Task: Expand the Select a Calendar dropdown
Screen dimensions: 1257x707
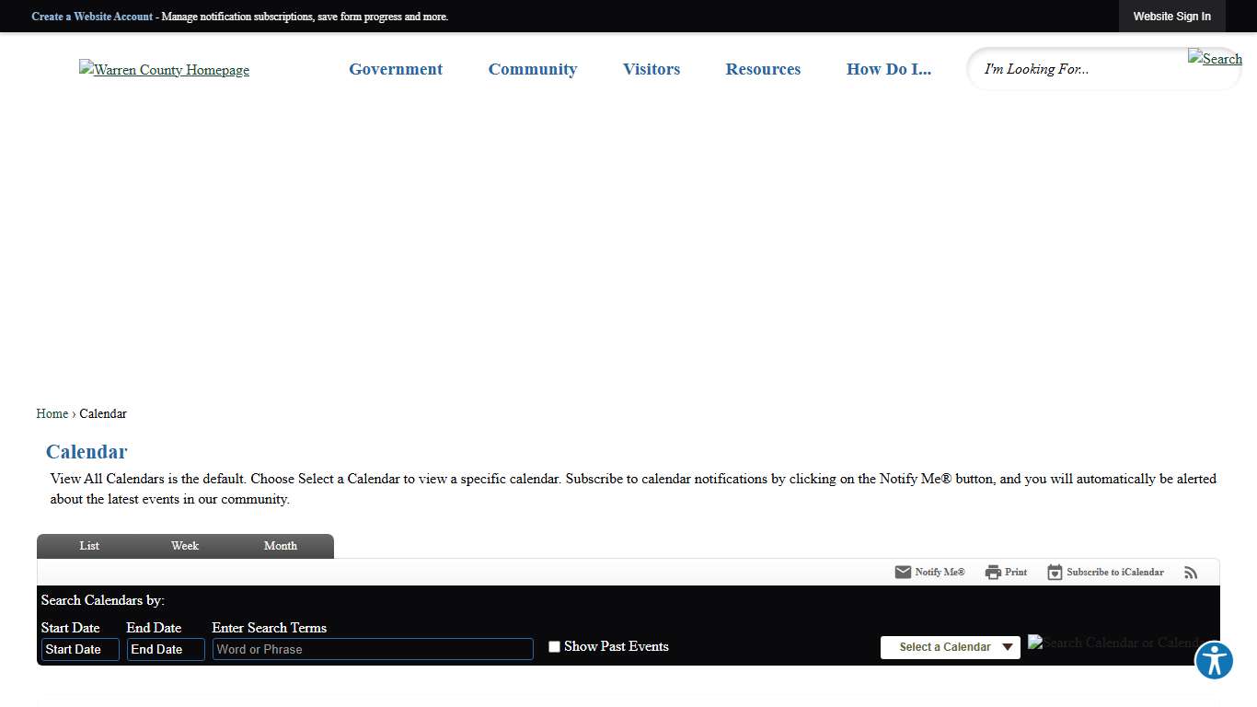Action: pos(950,647)
